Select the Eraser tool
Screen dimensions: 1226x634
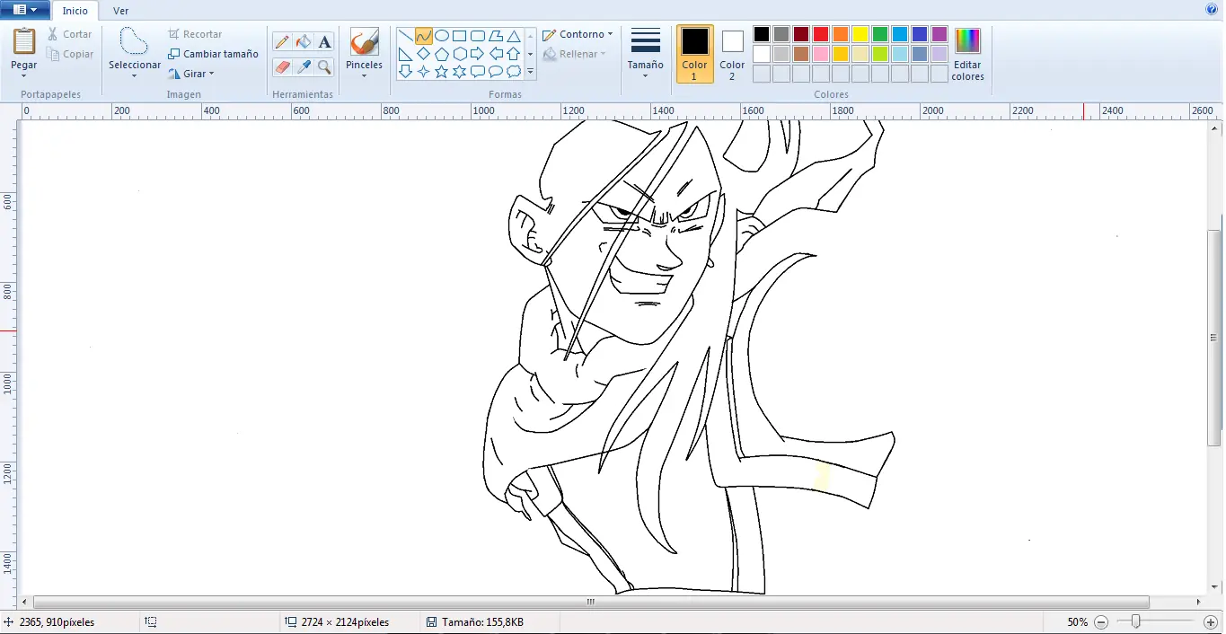pos(282,66)
